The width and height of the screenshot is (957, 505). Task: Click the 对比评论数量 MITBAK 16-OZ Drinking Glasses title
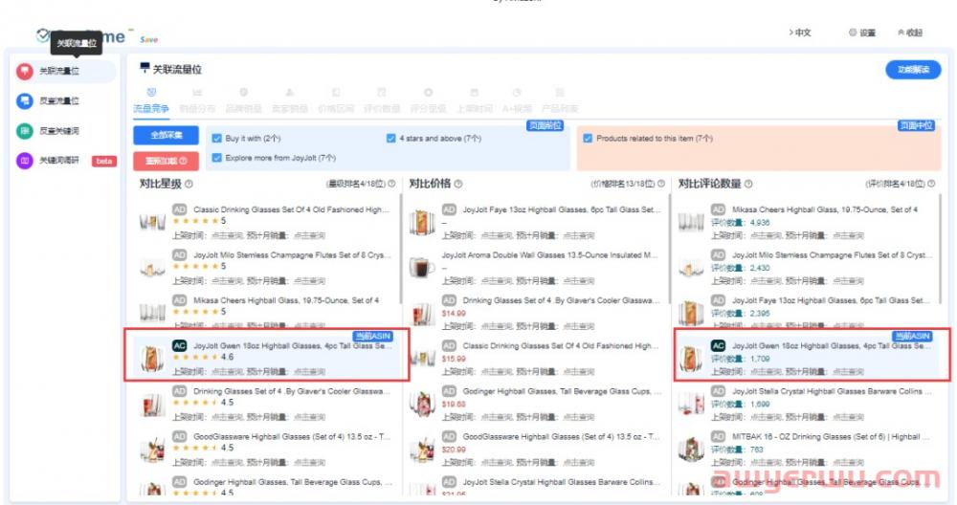click(831, 437)
